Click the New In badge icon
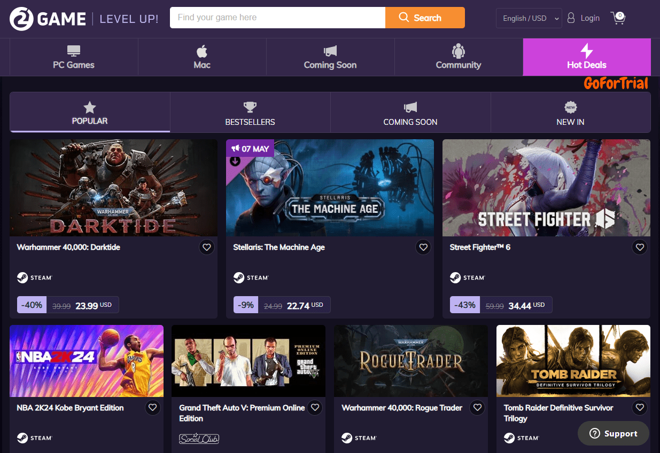The image size is (660, 453). pos(571,107)
